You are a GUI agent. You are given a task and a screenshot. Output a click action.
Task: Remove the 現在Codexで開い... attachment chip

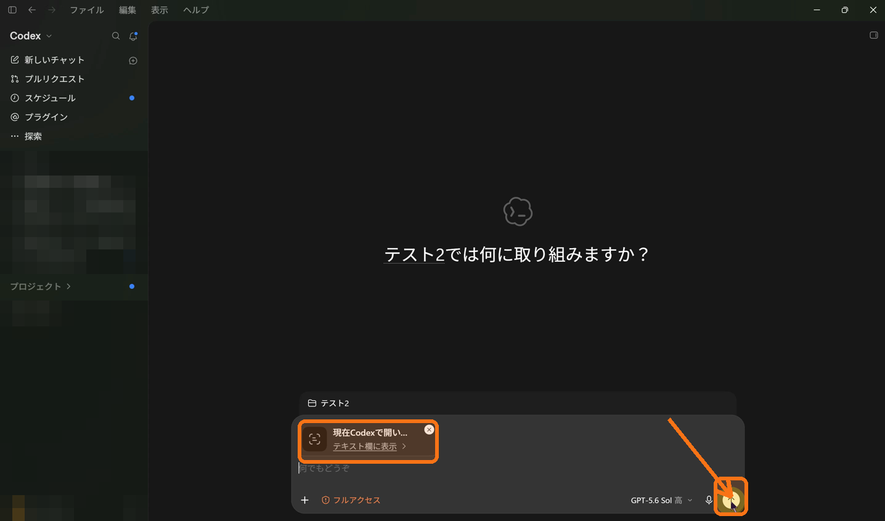point(430,430)
